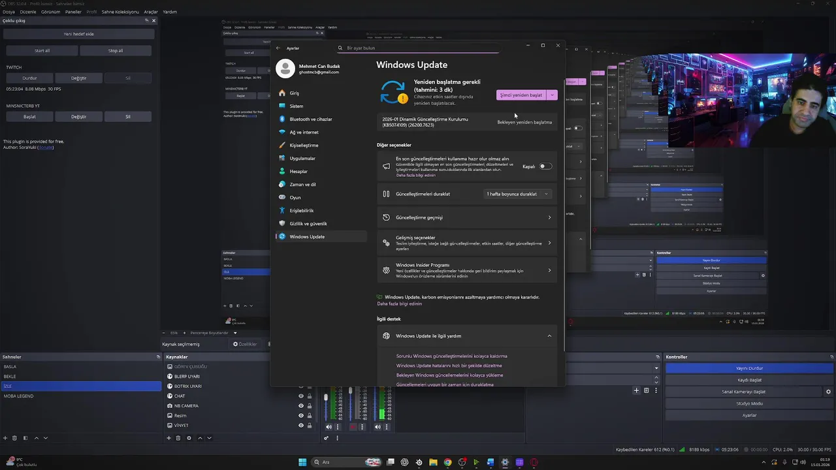The image size is (836, 470).
Task: Select 'Bluetooth ve cihazlar' in Settings sidebar
Action: [x=321, y=119]
